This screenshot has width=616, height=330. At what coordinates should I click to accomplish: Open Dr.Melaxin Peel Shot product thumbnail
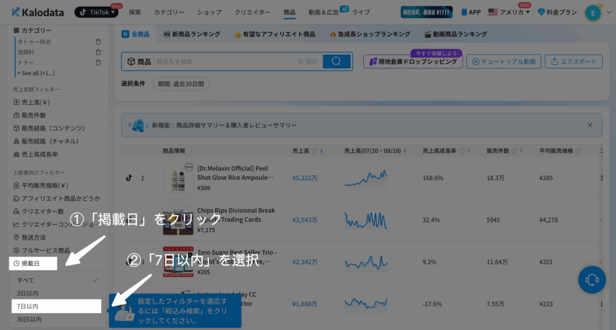[178, 178]
